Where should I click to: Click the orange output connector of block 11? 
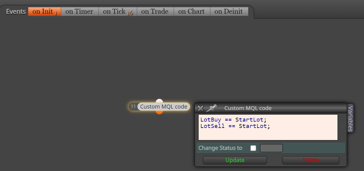[159, 112]
